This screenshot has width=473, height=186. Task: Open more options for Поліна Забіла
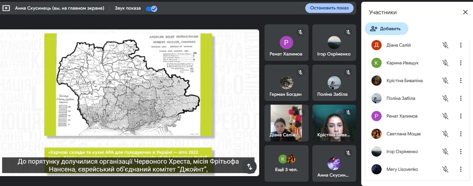[461, 98]
